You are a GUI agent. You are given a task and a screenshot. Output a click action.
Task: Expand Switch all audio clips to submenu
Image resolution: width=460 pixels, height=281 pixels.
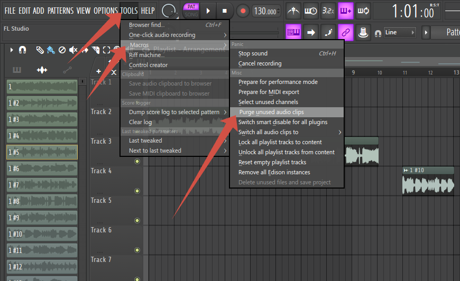[x=287, y=132]
